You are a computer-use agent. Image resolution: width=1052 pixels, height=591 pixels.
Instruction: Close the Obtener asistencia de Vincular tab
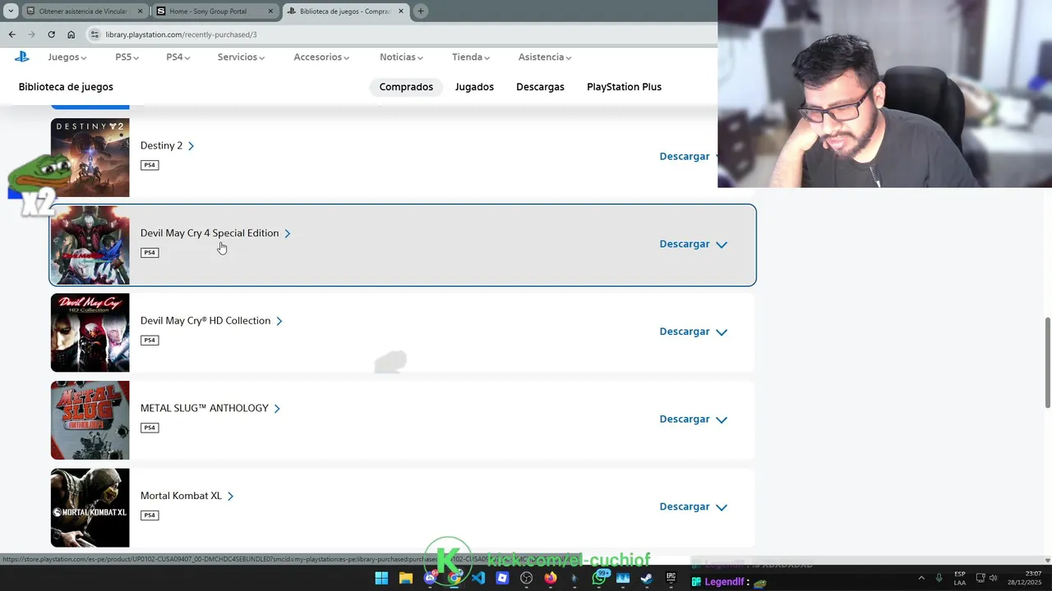[x=140, y=11]
